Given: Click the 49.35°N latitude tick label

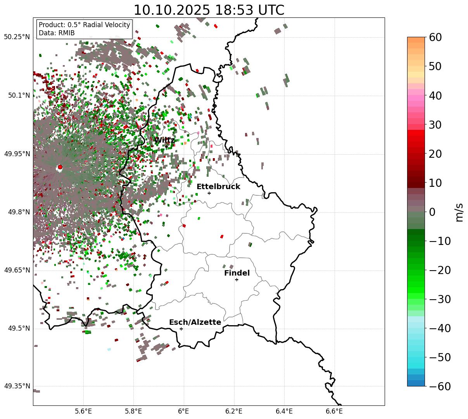Looking at the screenshot, I should 17,386.
